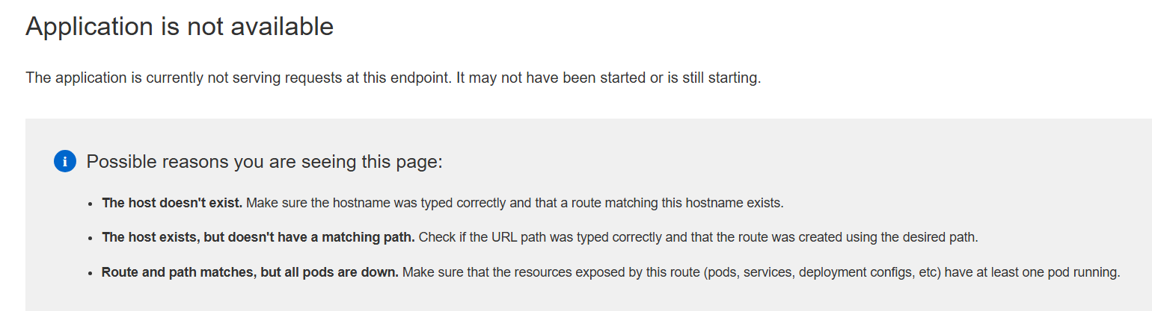Click the blue info circle icon
The image size is (1152, 311).
click(65, 161)
